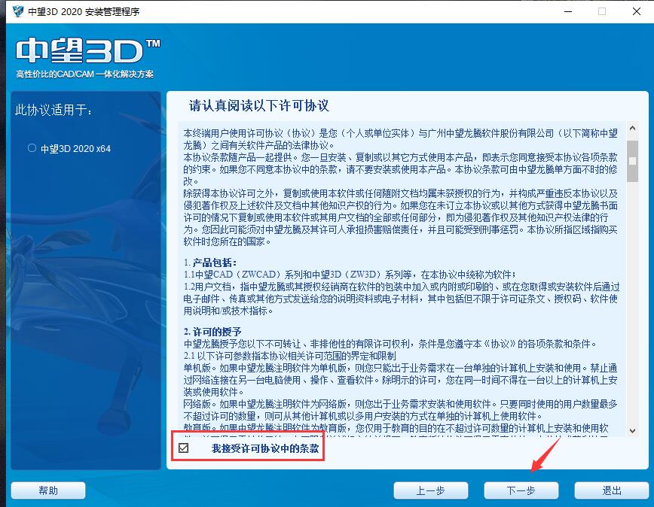Click the 上一步 button to go back
Viewport: 654px width, 507px height.
pos(430,490)
